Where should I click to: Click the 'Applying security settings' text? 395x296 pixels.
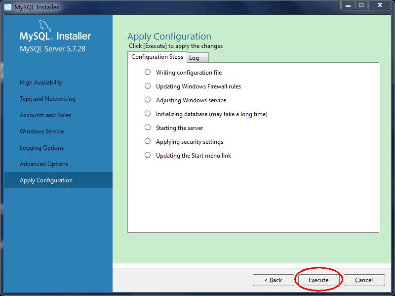pos(190,142)
